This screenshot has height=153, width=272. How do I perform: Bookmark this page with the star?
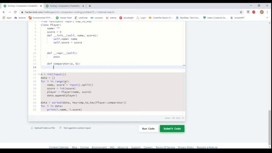(x=241, y=12)
